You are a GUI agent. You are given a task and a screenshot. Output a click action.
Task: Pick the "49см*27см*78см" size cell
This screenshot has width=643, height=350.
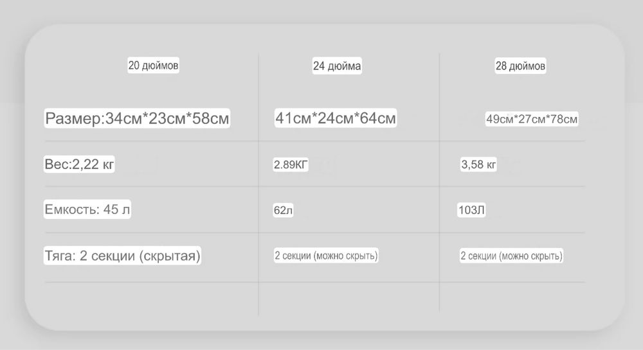[532, 119]
